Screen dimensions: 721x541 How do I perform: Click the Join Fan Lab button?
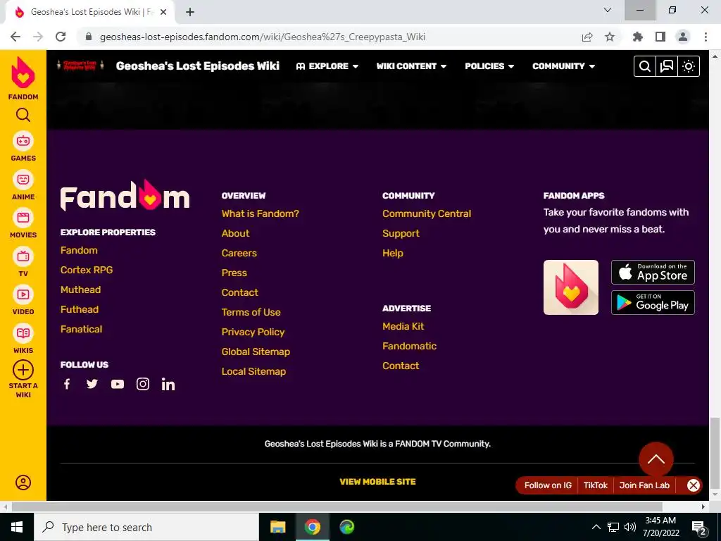point(644,485)
